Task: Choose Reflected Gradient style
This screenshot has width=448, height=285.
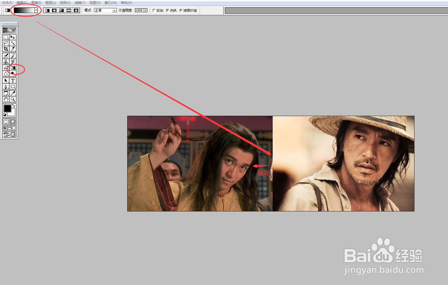Action: pos(69,10)
